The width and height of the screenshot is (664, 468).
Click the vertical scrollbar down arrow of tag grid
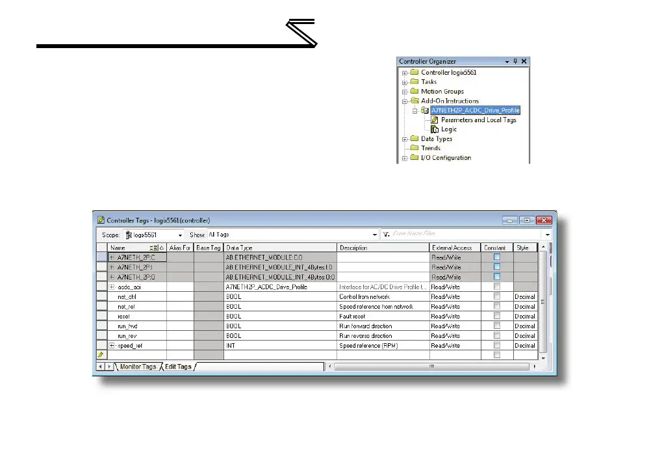543,358
